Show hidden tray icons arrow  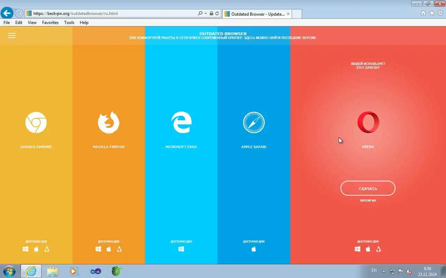click(x=384, y=271)
